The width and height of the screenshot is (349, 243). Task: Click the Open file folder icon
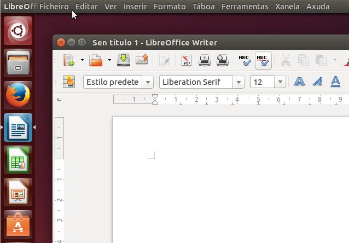(x=96, y=60)
